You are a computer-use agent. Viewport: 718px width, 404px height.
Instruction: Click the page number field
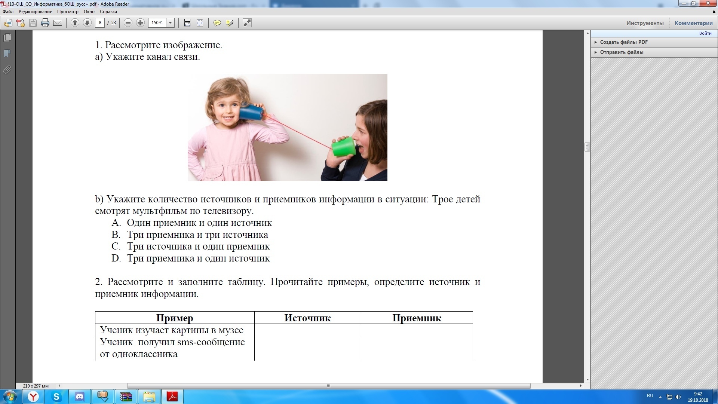tap(100, 23)
